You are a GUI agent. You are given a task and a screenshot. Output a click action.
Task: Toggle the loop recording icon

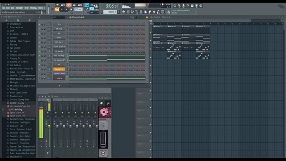(80, 5)
